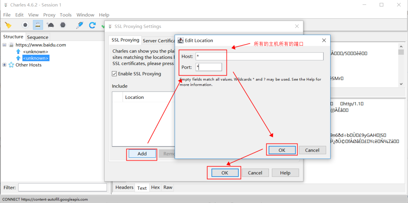This screenshot has height=203, width=408.
Task: Click the scrollbar down arrow in the upper right pane
Action: pos(401,84)
